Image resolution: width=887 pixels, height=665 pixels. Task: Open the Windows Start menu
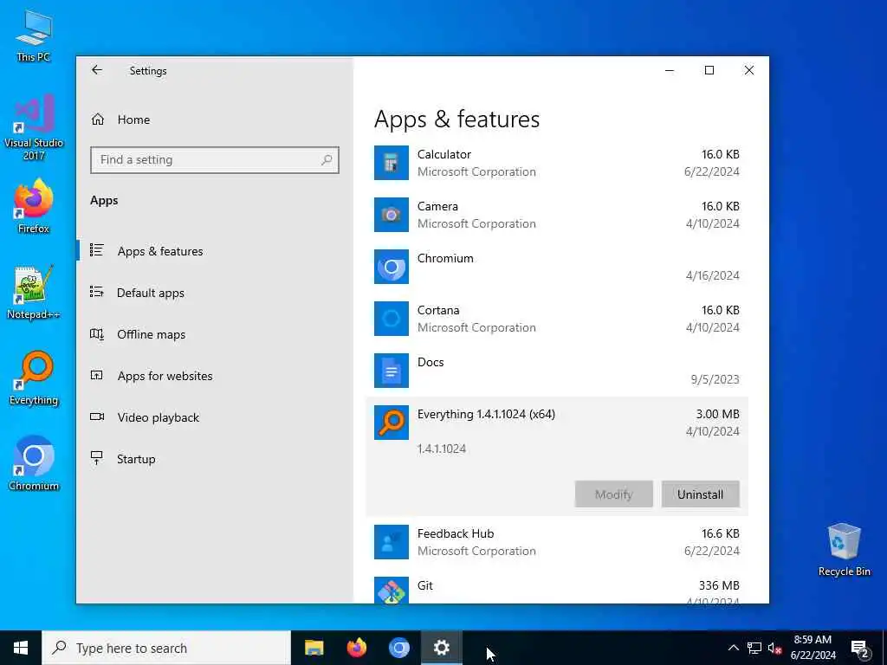21,648
